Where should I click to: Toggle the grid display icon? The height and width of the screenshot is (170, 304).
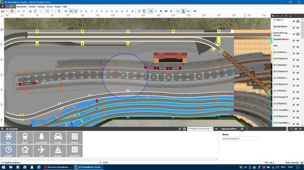click(76, 11)
